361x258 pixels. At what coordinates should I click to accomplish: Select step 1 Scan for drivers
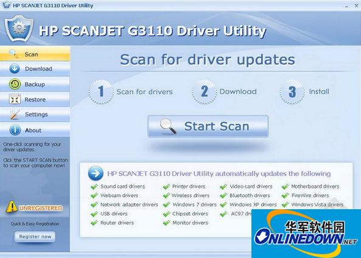[x=130, y=91]
